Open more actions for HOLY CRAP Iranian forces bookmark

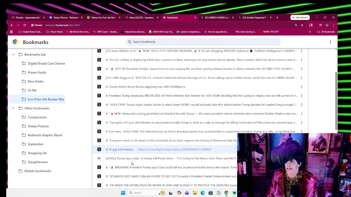[x=302, y=105]
